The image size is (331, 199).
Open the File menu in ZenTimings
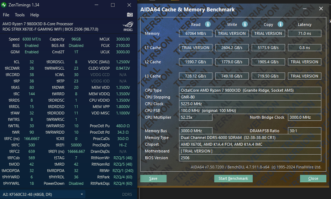pos(6,15)
